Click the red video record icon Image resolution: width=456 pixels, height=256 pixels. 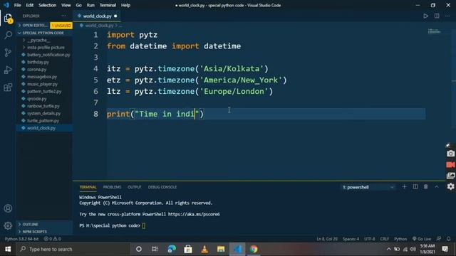450,164
